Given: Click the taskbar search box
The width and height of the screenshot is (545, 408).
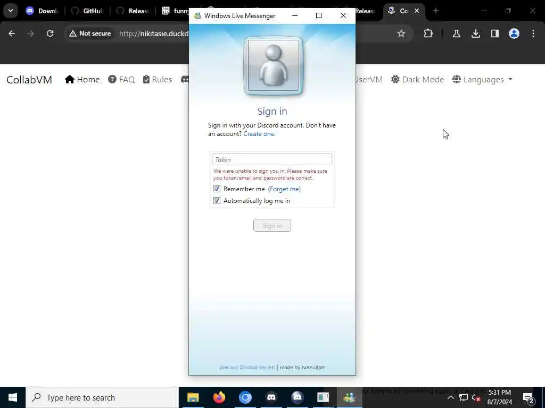Looking at the screenshot, I should [102, 397].
